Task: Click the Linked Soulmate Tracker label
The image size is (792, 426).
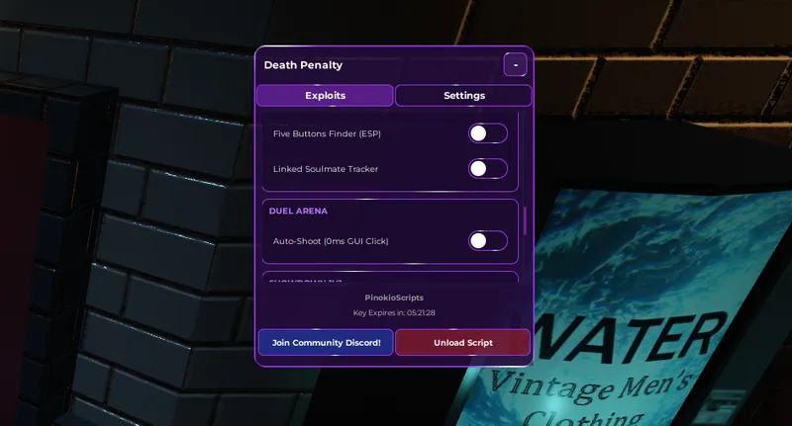Action: coord(326,169)
